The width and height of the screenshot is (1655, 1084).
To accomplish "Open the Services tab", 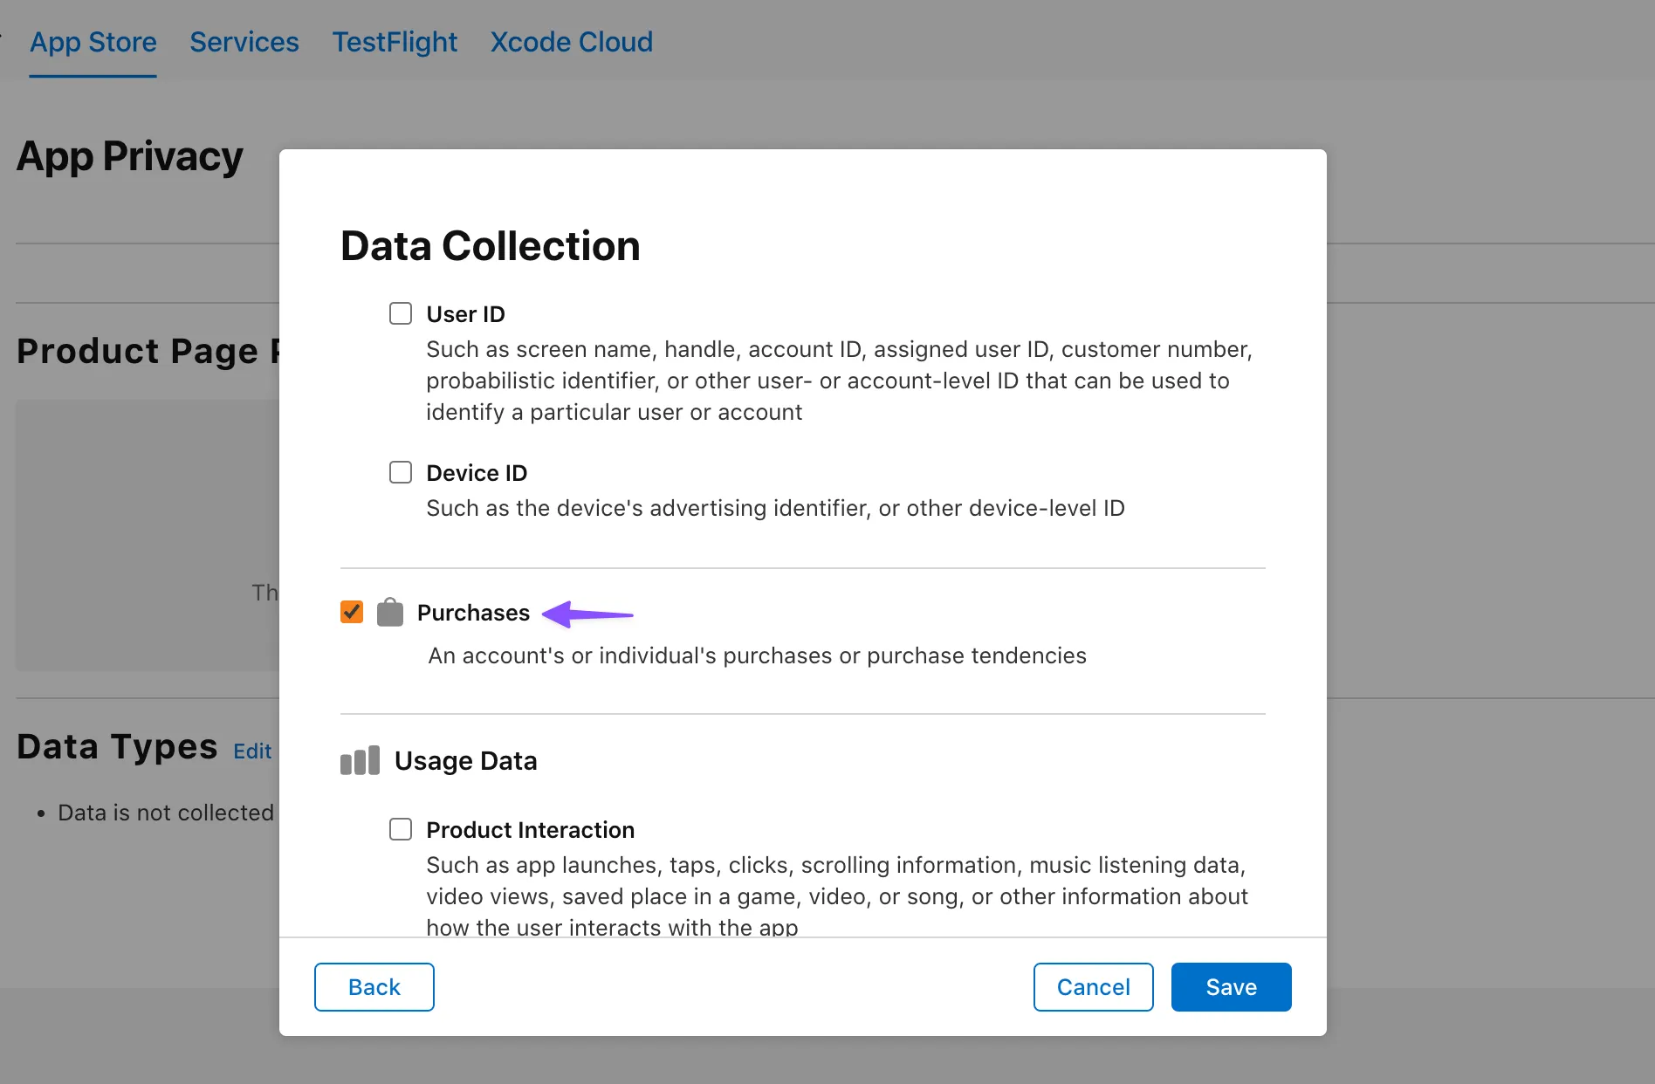I will (244, 42).
